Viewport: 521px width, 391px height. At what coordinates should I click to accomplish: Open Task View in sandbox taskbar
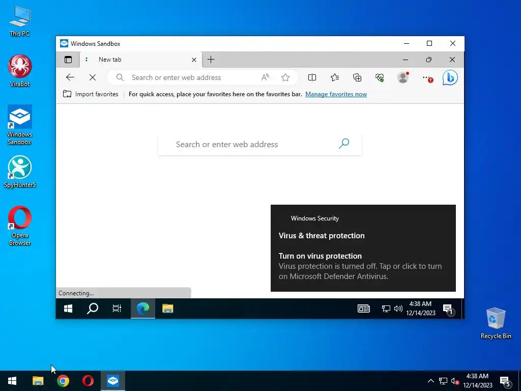(117, 309)
